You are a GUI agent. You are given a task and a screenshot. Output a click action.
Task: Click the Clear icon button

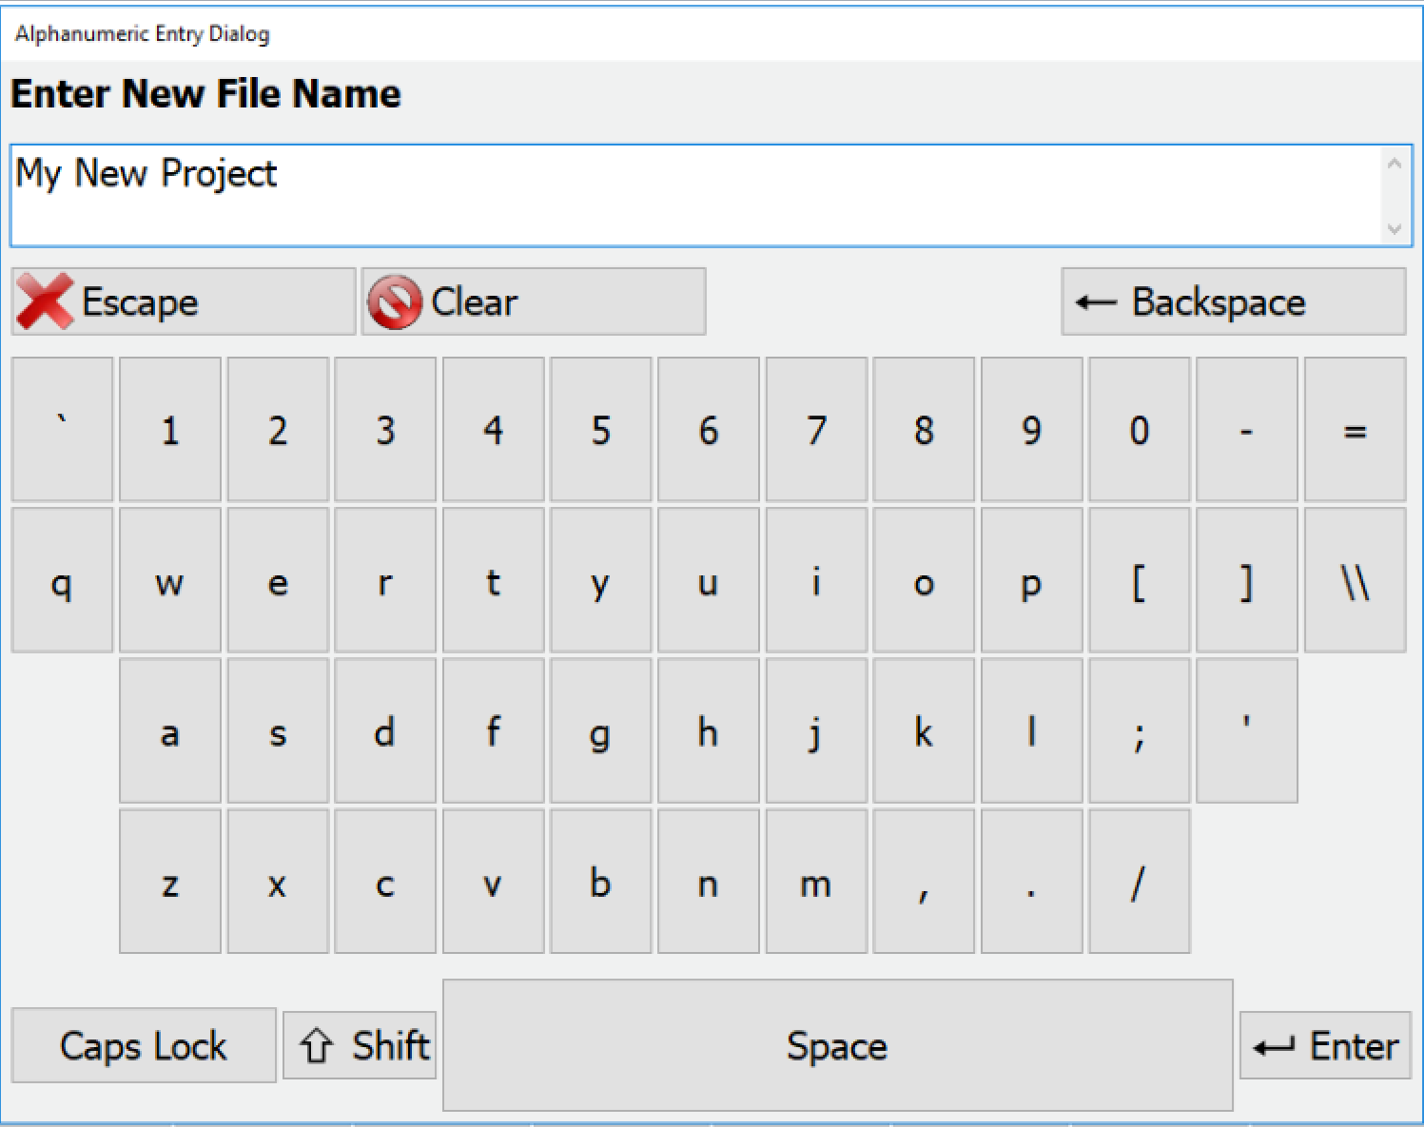(397, 301)
